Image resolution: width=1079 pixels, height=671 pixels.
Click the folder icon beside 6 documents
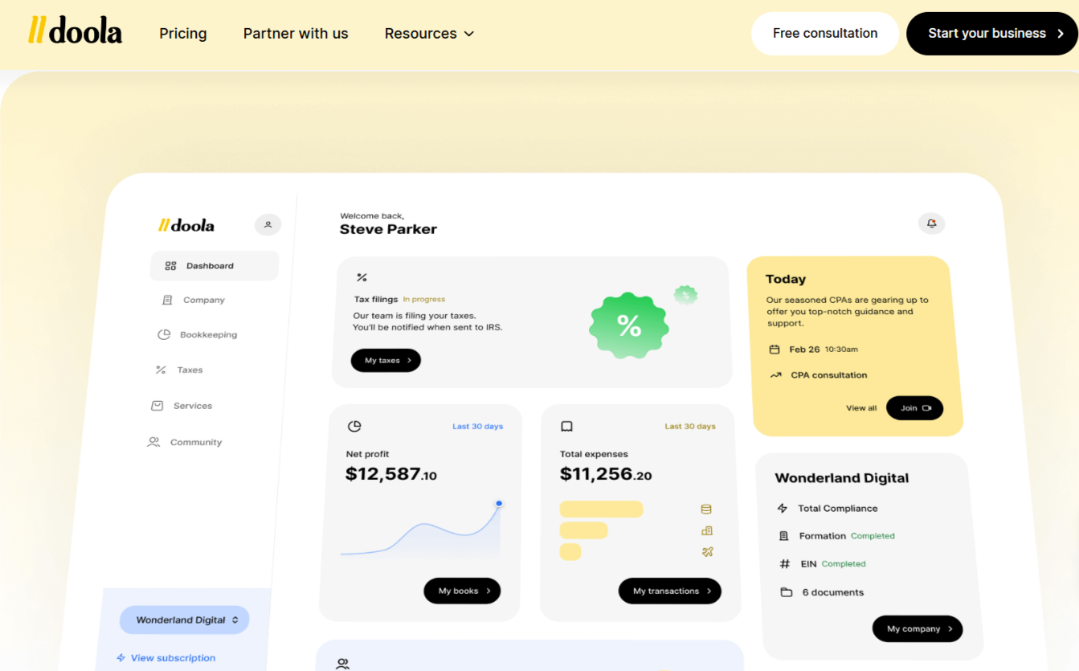point(787,592)
